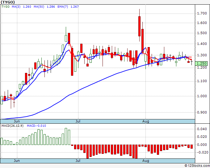The height and width of the screenshot is (168, 210).
Task: Click Jun on the price chart time axis
Action: coord(17,121)
